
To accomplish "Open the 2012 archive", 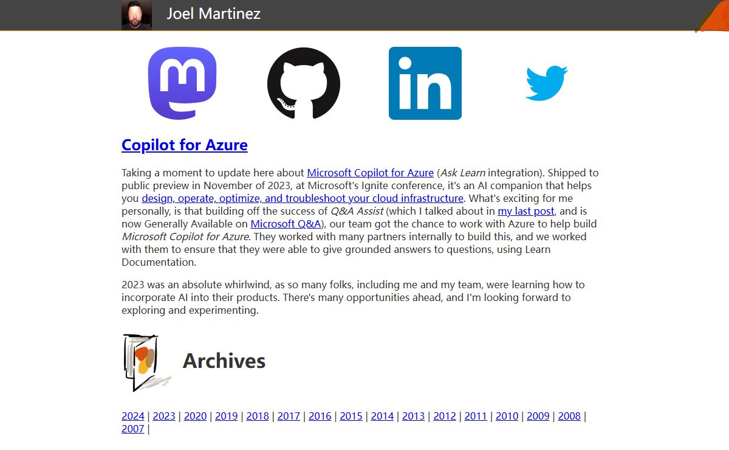I will 445,416.
